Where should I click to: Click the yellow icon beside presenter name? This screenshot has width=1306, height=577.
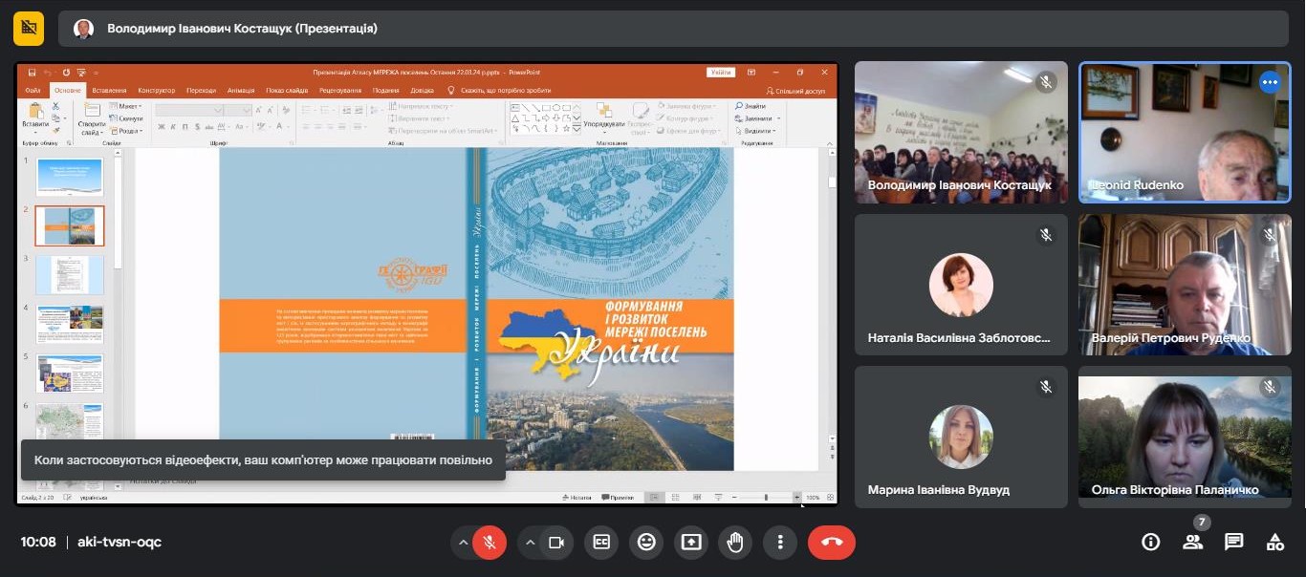[x=29, y=29]
